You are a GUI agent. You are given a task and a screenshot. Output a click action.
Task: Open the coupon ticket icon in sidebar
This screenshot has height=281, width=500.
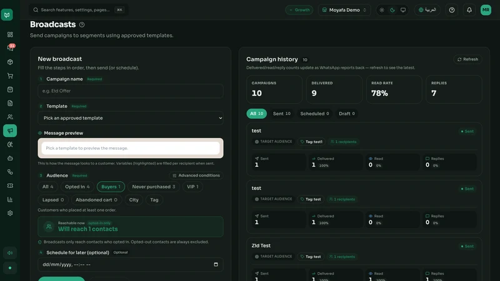(10, 185)
